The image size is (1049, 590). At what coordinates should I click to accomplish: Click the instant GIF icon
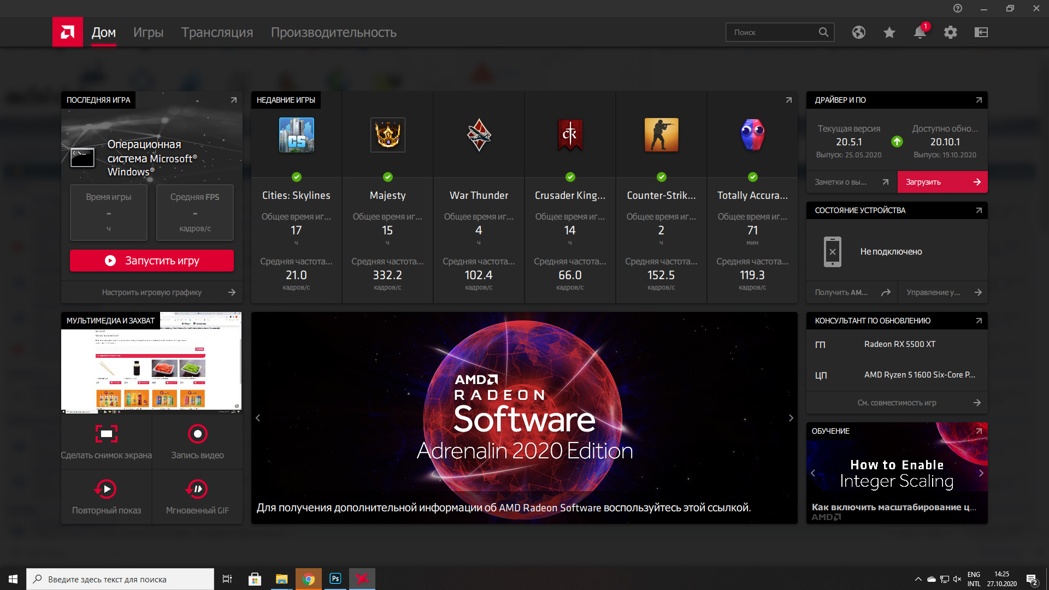[197, 489]
